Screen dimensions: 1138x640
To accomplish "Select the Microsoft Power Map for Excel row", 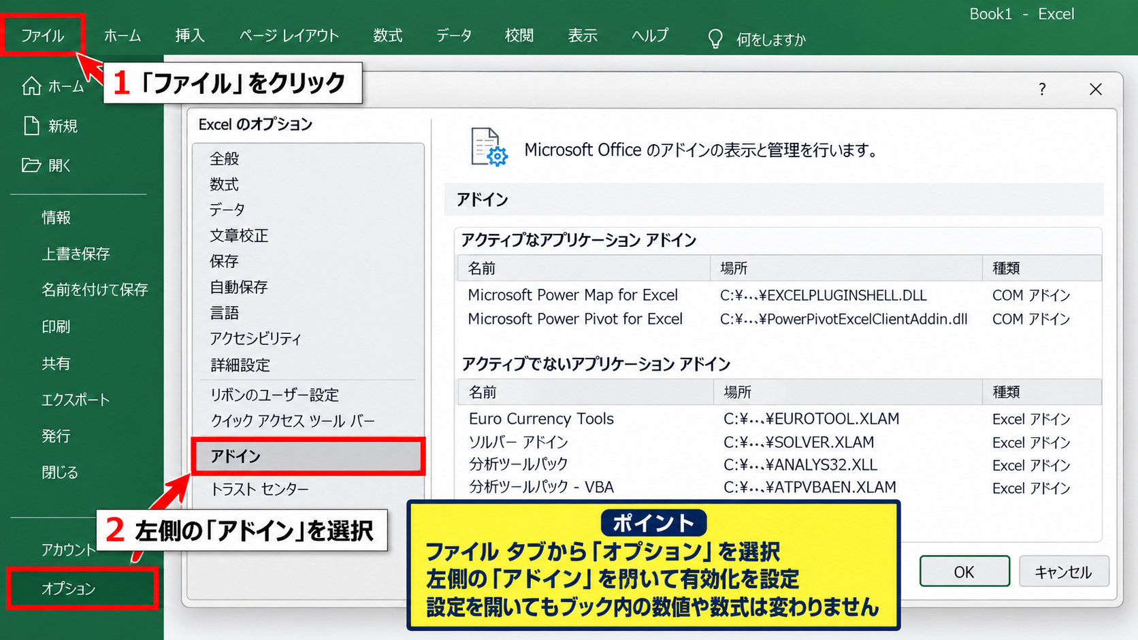I will 779,295.
